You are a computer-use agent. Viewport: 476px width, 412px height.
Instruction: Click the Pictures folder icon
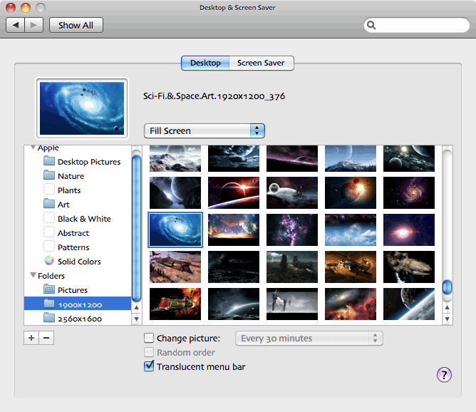click(49, 289)
